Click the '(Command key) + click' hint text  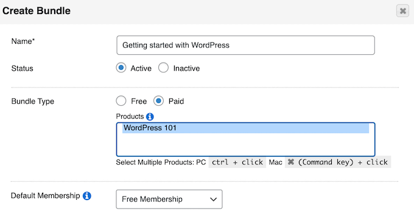[338, 162]
